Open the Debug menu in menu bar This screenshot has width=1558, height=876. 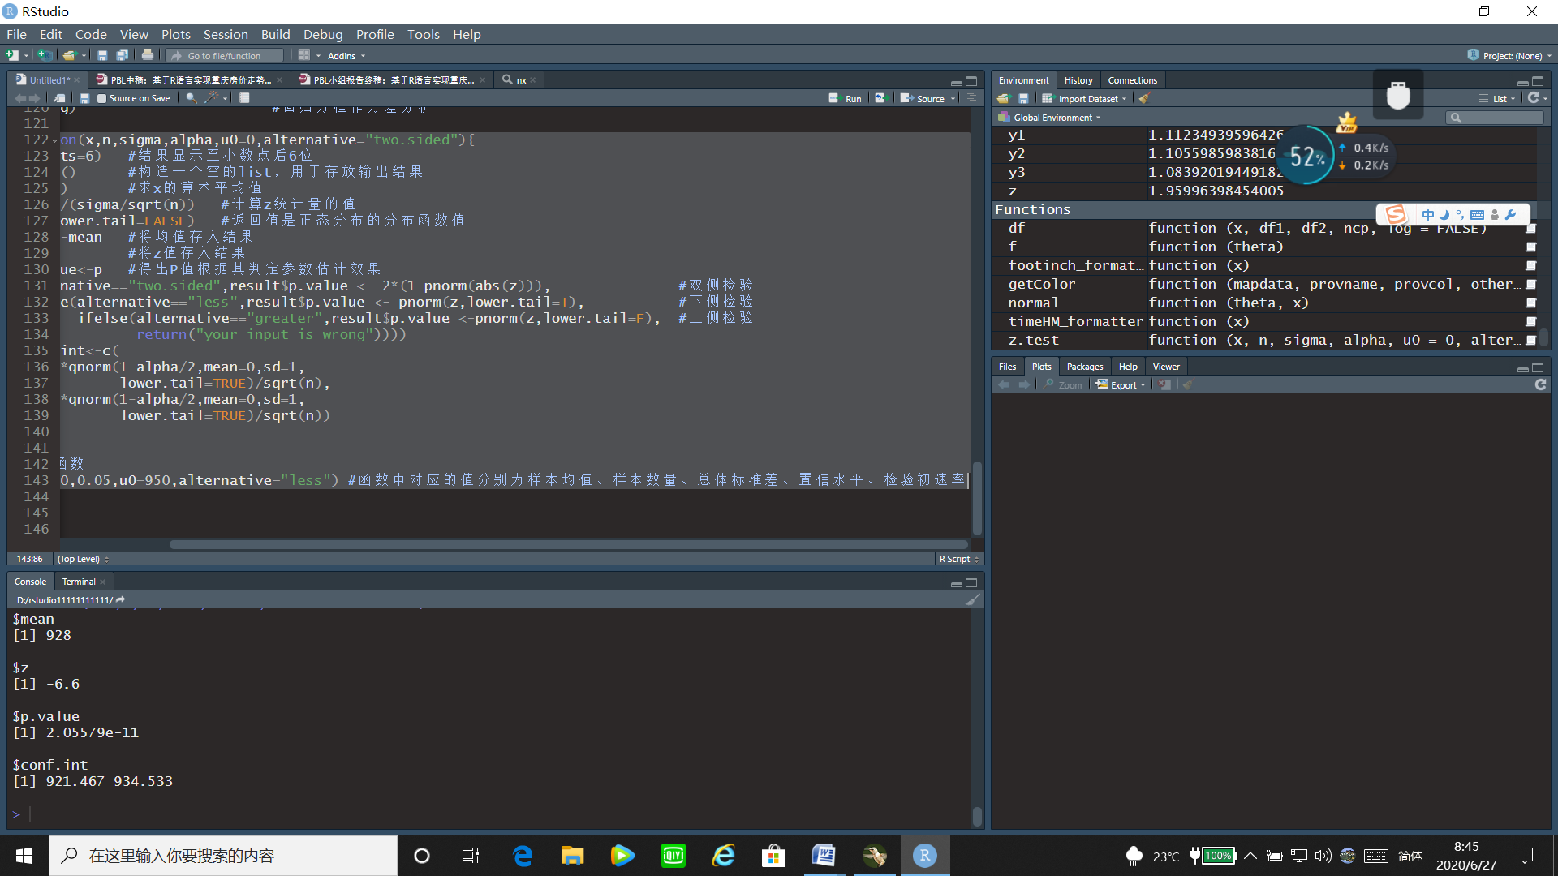pos(321,34)
